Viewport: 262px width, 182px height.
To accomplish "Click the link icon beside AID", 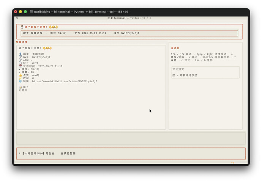I will pos(20,60).
